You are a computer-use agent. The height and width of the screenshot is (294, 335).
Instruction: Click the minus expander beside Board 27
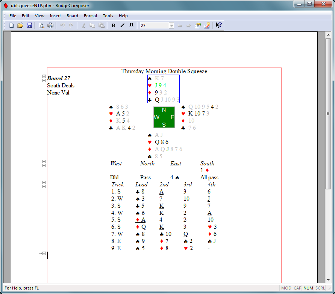(x=44, y=81)
